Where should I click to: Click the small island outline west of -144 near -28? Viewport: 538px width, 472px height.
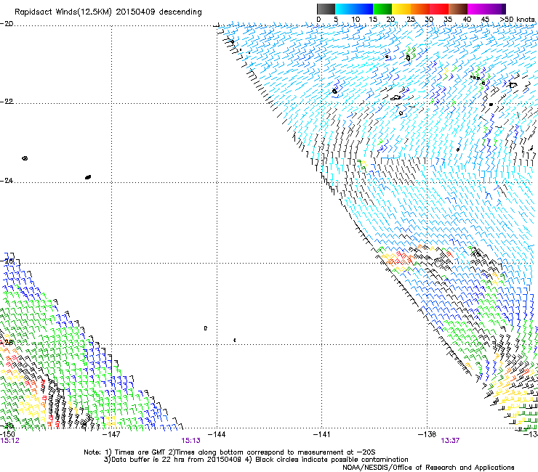pos(206,328)
